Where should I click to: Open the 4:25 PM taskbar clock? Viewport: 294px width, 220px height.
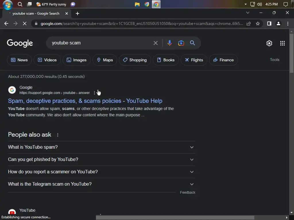point(272,4)
